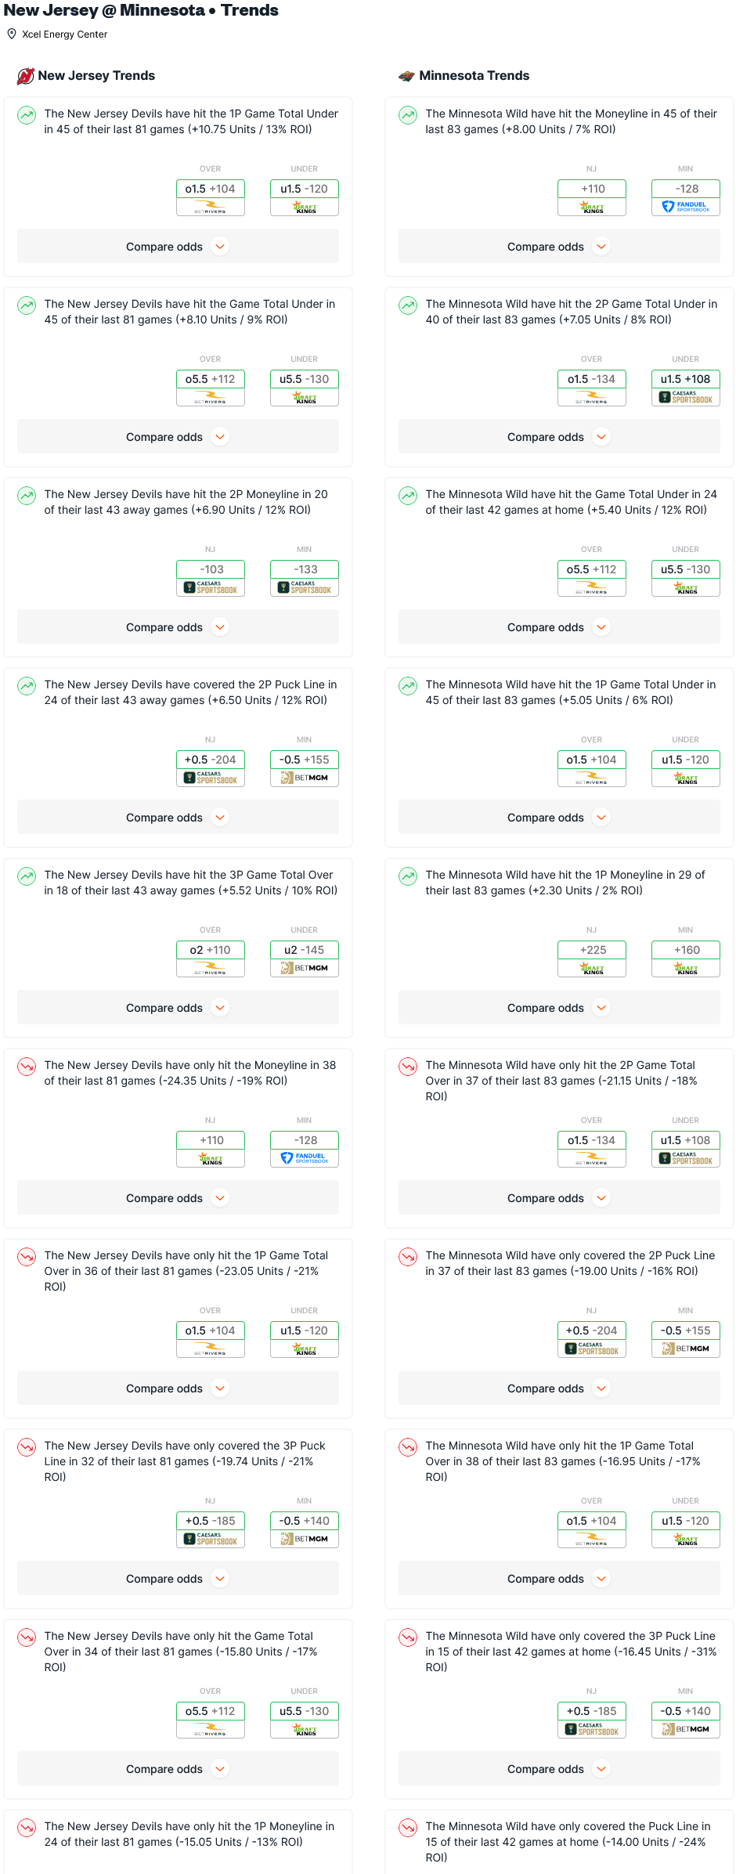Expand Compare odds for Devils 1P Game Total Under

(178, 247)
